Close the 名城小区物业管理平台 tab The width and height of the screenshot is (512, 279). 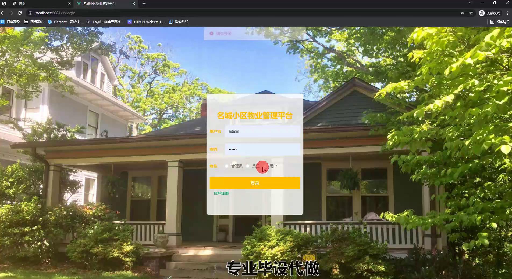point(134,3)
